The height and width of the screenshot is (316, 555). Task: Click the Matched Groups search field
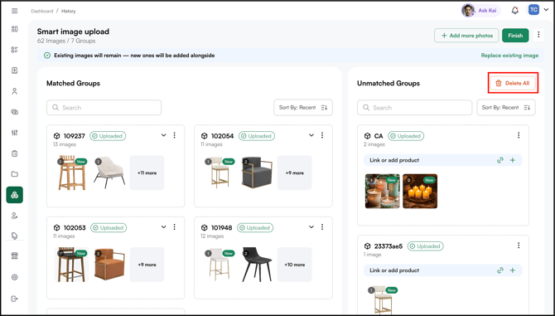click(x=104, y=107)
